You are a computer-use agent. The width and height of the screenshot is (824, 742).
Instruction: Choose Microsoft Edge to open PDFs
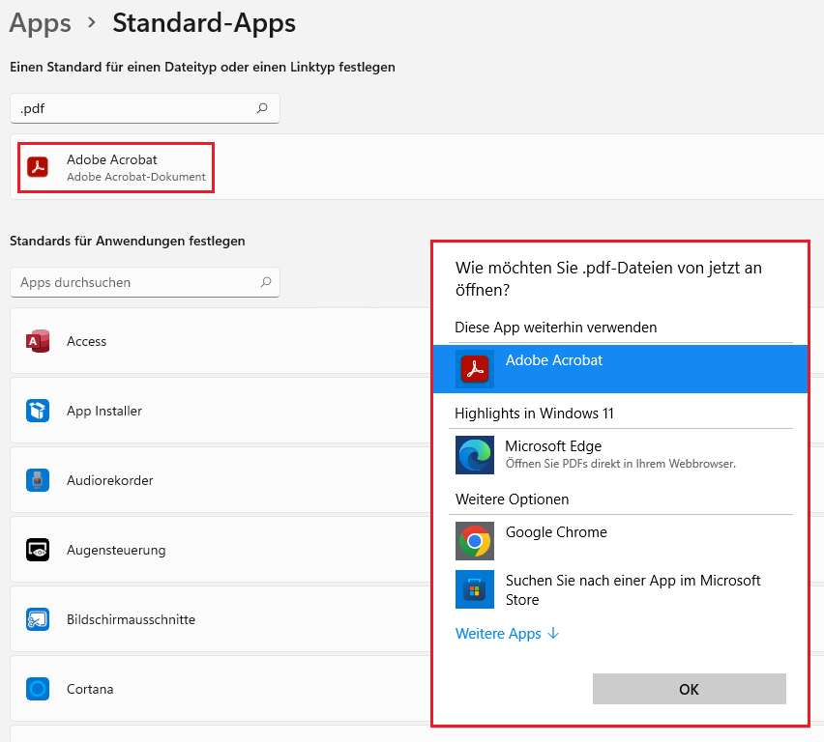[619, 455]
